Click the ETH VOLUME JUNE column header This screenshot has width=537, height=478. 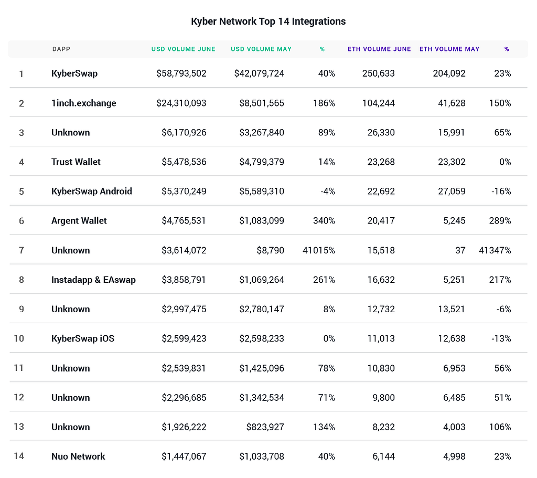click(x=379, y=49)
